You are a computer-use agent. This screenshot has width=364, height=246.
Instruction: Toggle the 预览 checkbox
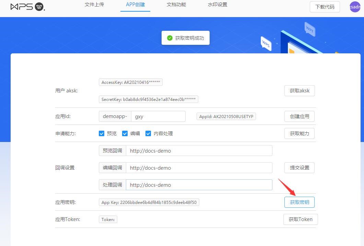(102, 133)
